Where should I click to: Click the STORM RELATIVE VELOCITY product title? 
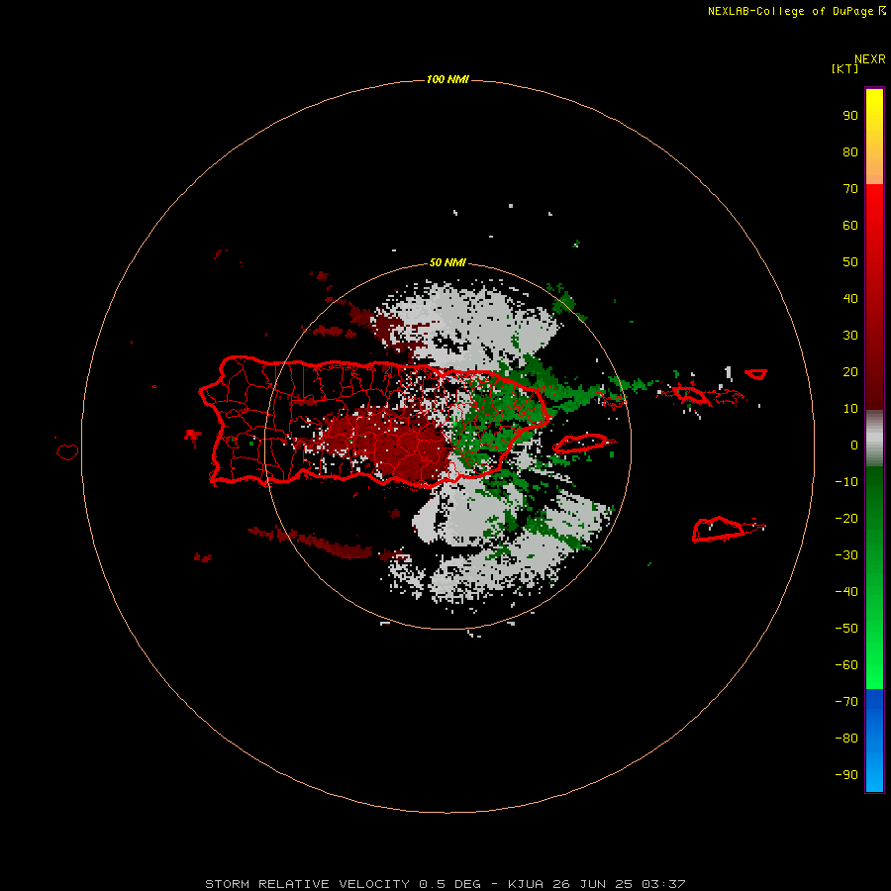[x=307, y=884]
